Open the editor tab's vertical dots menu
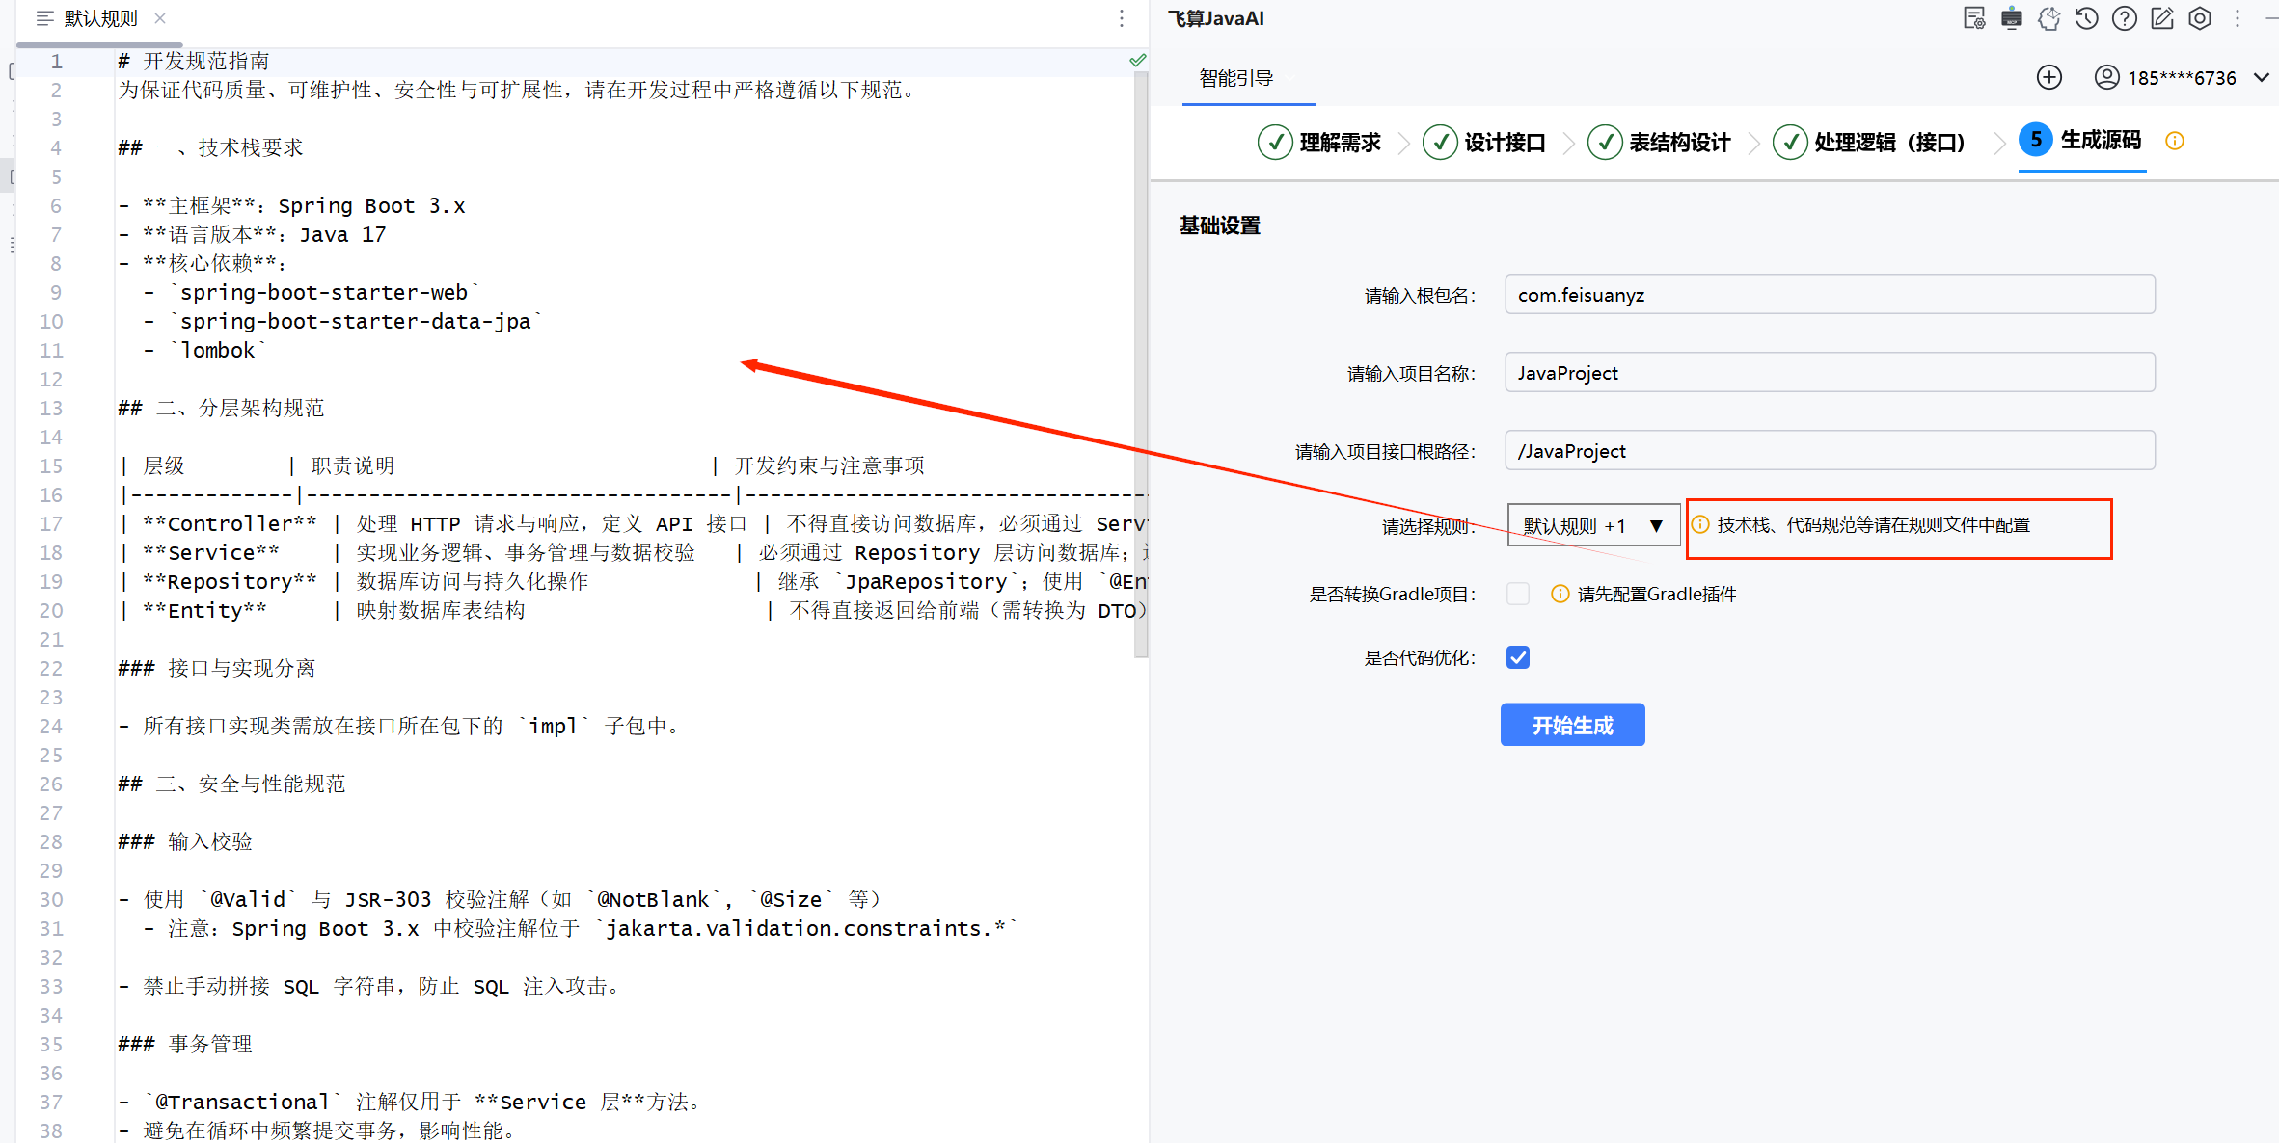This screenshot has width=2279, height=1143. click(1121, 18)
